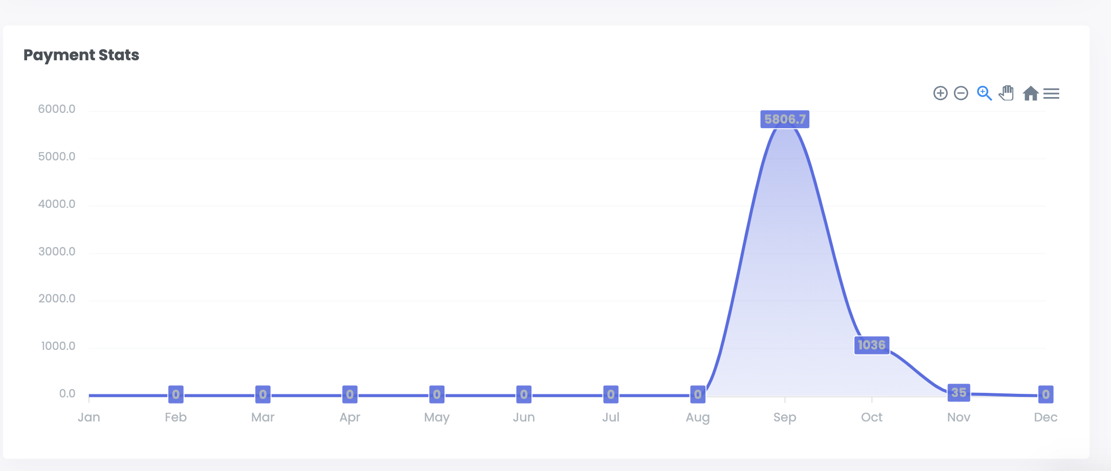Click the Payment Stats heading
This screenshot has height=471, width=1111.
(81, 55)
